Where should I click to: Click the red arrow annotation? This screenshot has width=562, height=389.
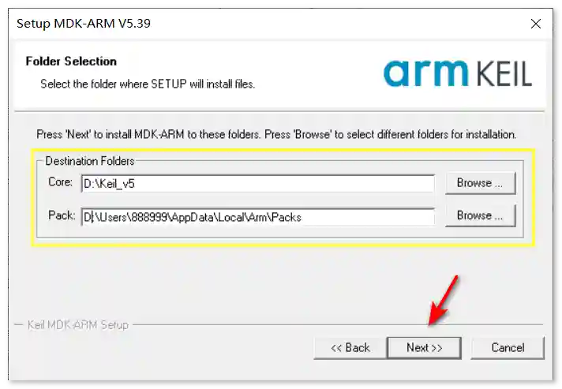coord(443,301)
